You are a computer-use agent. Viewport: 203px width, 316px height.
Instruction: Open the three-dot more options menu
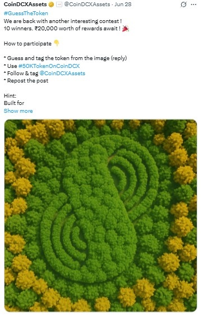point(193,4)
